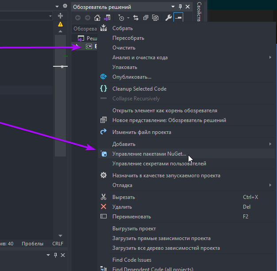Click Sync with Active Document arrows icon

pos(136,18)
